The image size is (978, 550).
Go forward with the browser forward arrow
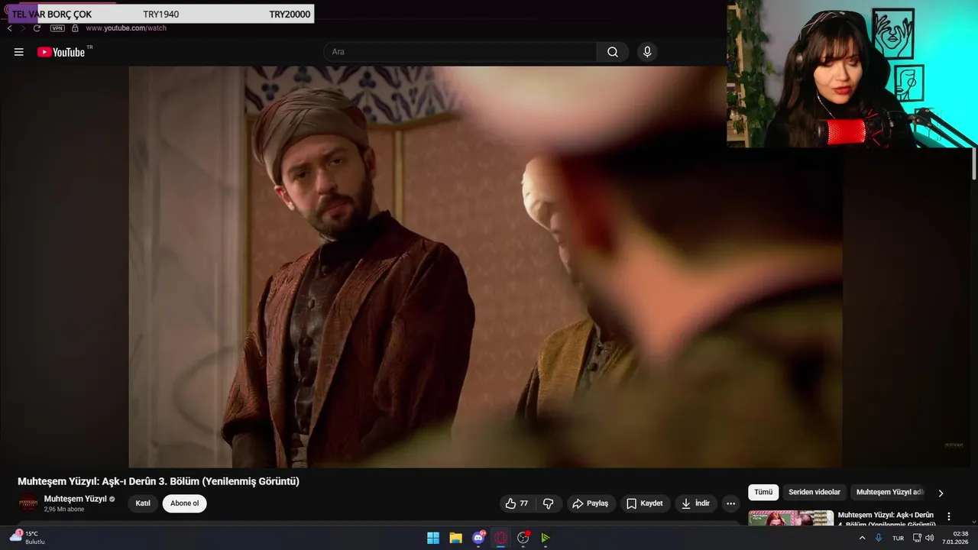tap(23, 28)
